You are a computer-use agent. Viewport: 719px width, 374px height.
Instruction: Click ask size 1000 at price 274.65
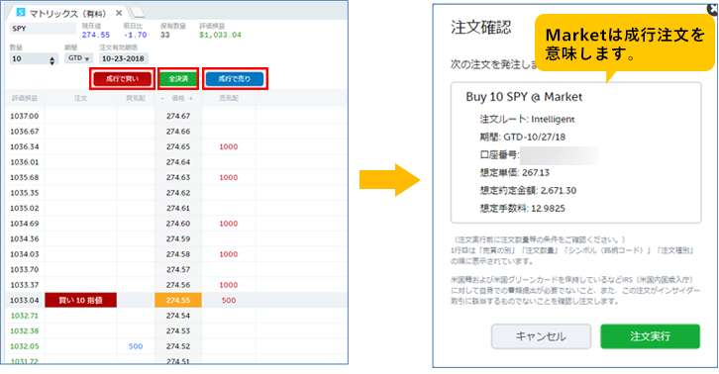229,146
